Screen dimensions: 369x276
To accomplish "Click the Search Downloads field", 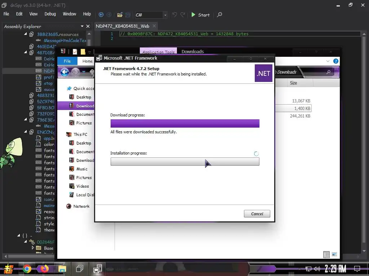I will (x=305, y=72).
